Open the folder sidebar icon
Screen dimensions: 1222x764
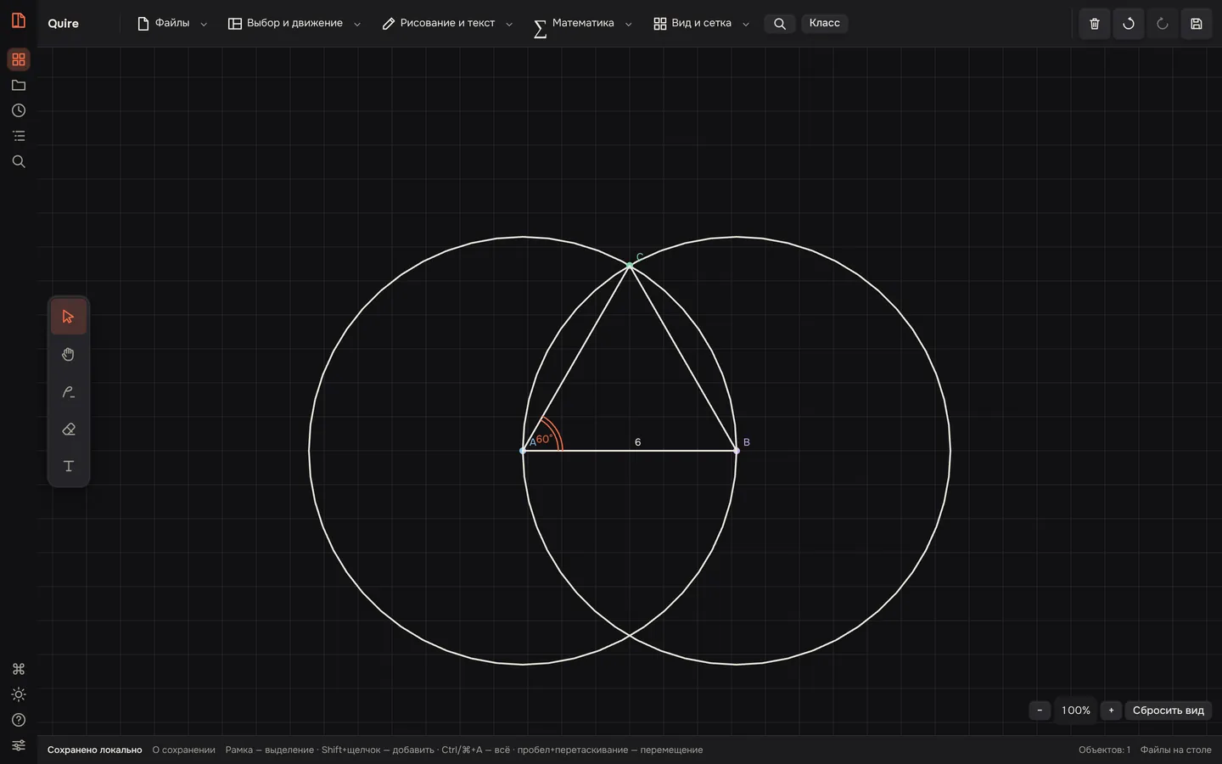pos(19,85)
